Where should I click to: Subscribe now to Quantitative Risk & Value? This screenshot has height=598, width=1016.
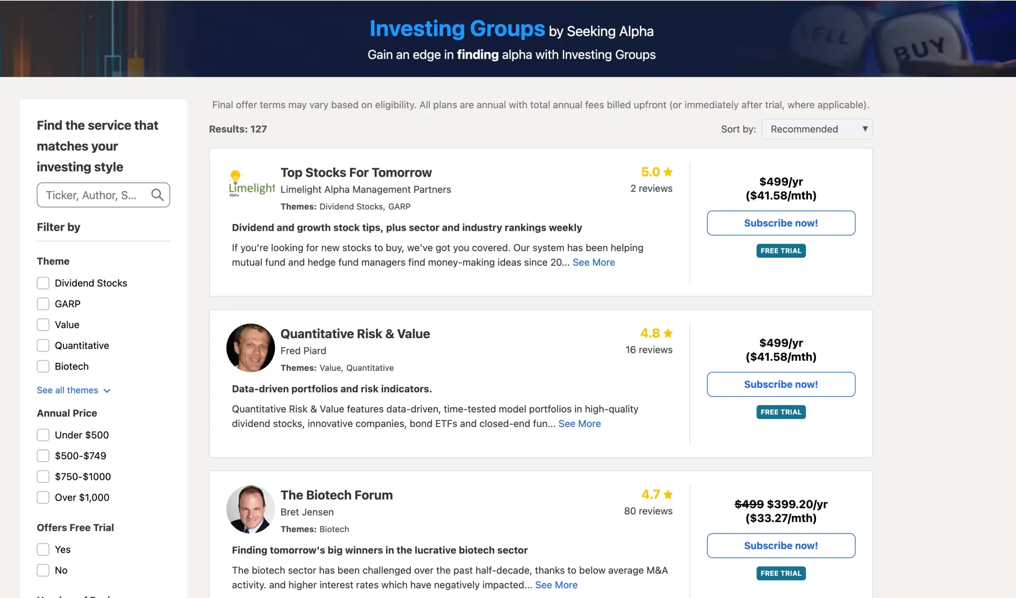point(781,384)
